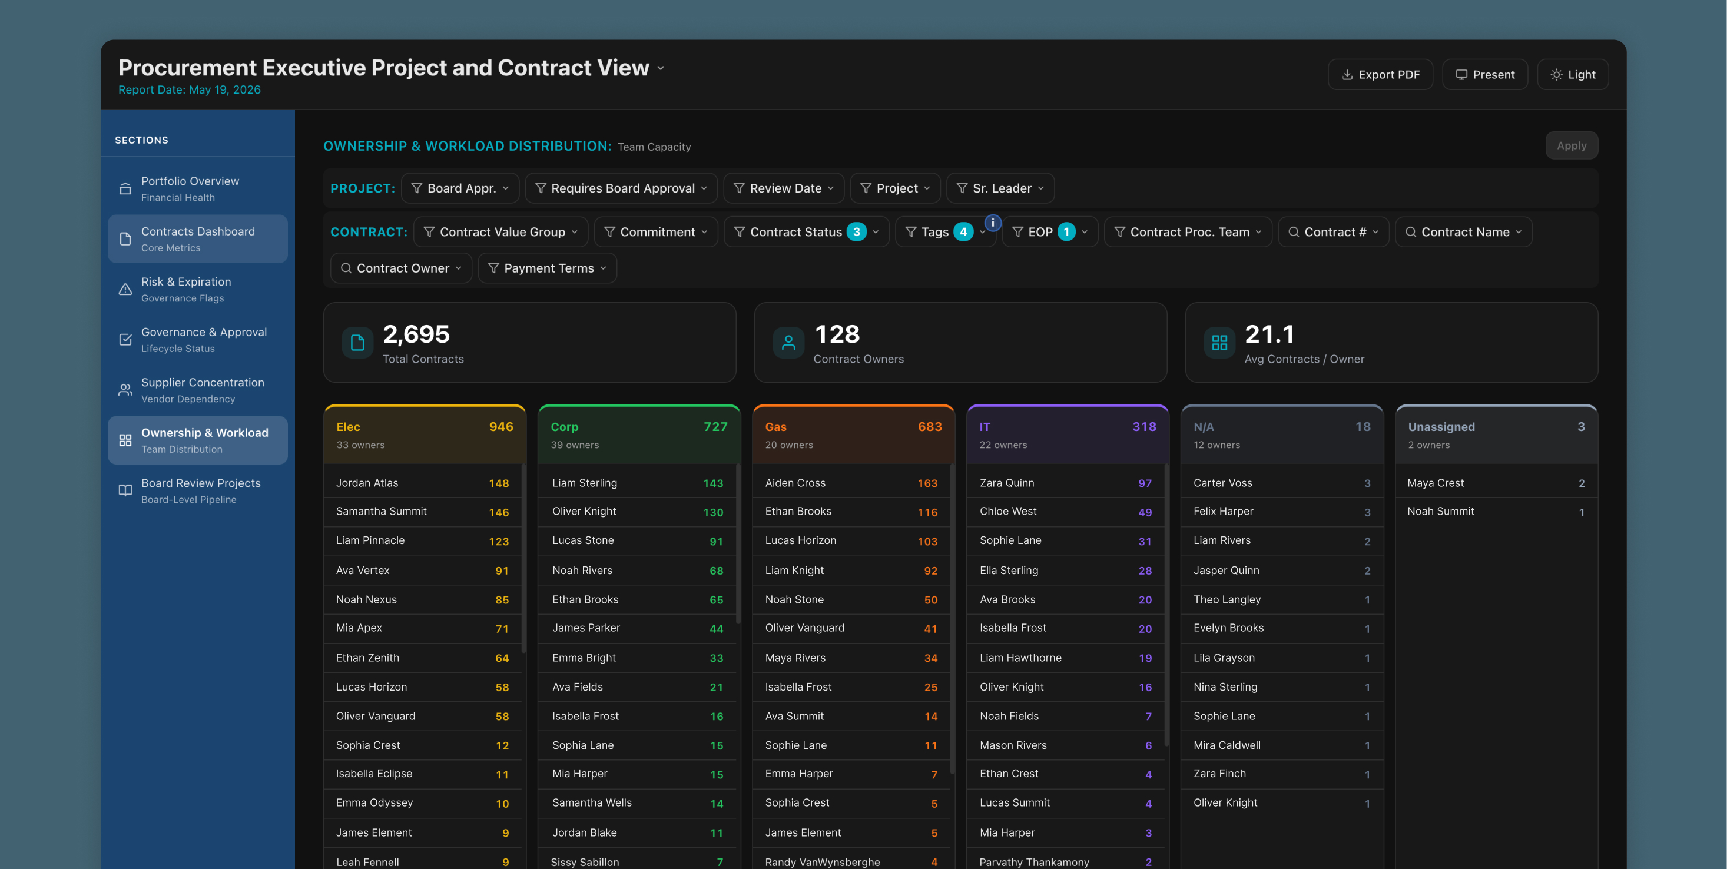
Task: Click the info icon beside Tags filter
Action: click(993, 223)
